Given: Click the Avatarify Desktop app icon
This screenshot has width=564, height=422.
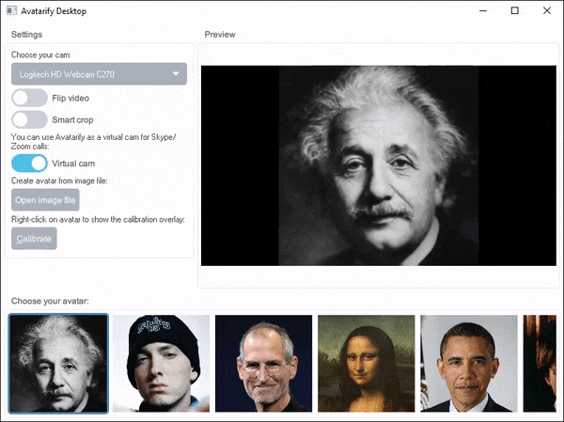Looking at the screenshot, I should [x=11, y=10].
